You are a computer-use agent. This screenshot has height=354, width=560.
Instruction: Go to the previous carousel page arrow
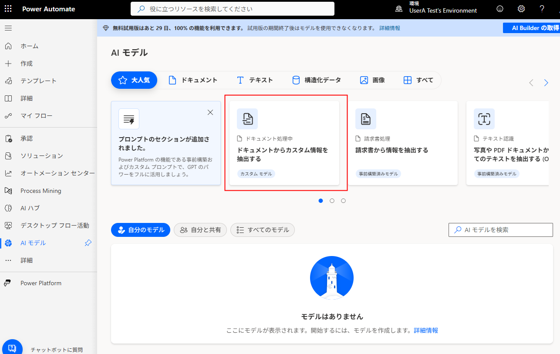pos(531,83)
